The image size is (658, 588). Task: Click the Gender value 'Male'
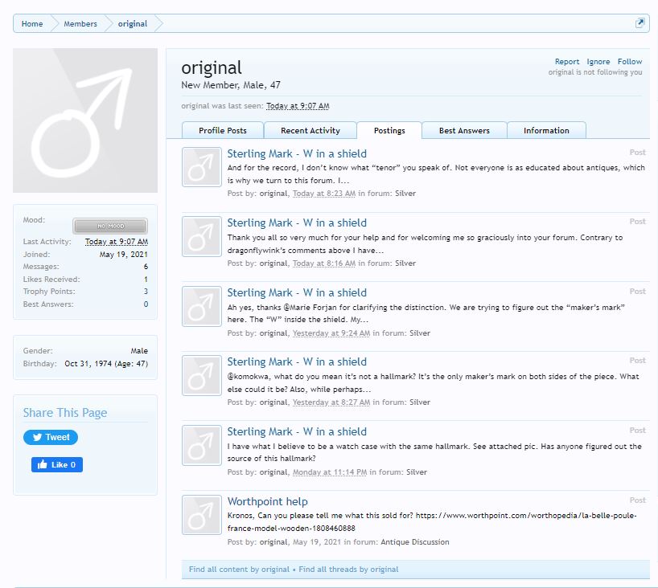(x=139, y=351)
